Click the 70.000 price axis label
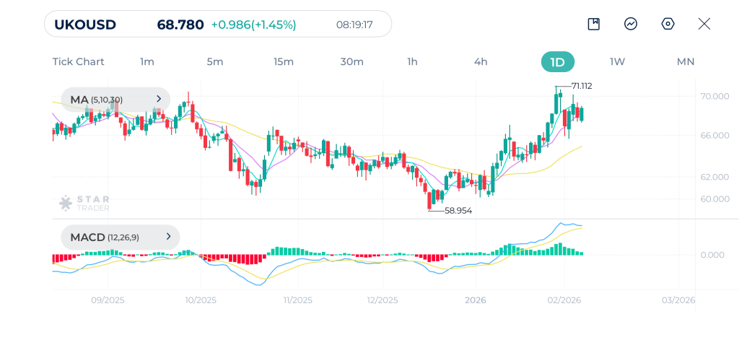739x340 pixels. (715, 96)
